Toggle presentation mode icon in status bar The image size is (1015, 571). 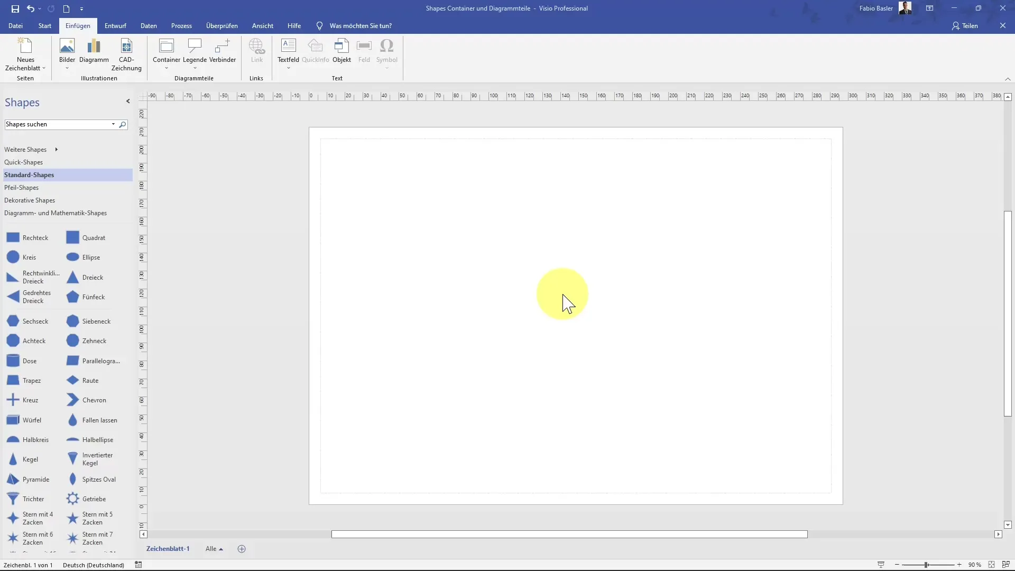(x=881, y=565)
